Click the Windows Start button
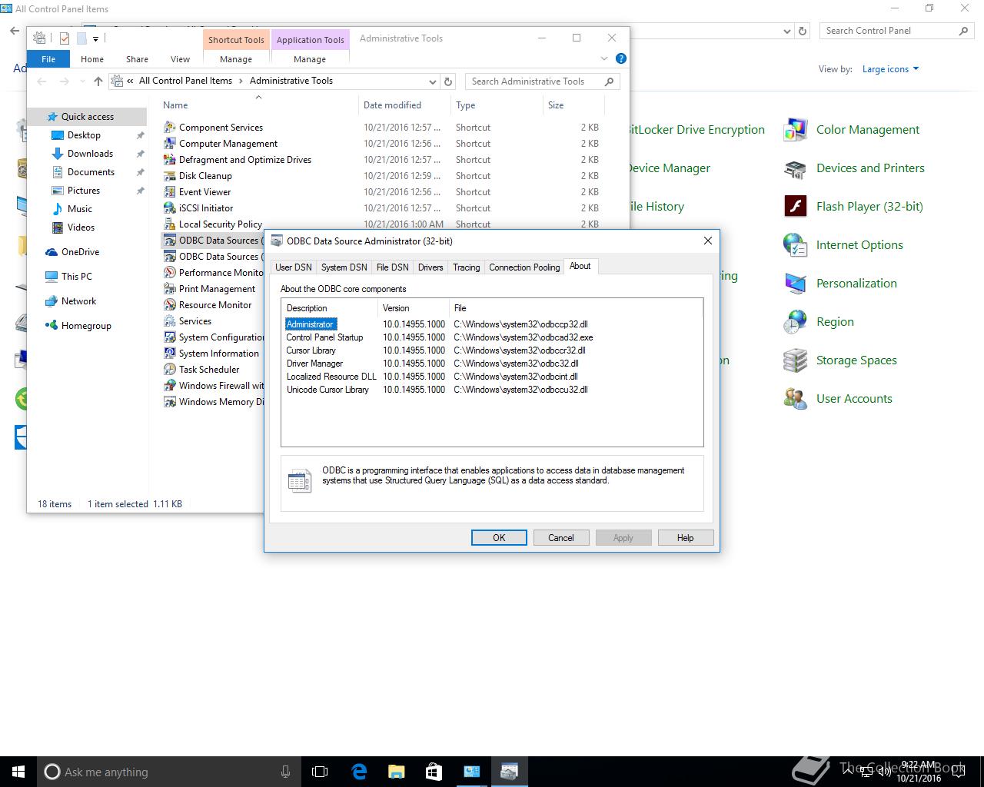 18,772
